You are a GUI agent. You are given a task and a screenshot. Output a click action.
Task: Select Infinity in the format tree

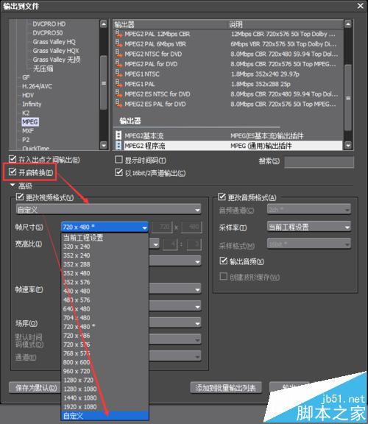click(32, 104)
